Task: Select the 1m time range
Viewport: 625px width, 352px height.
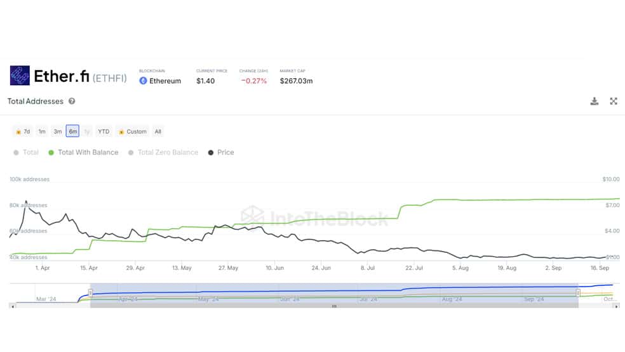Action: (42, 132)
